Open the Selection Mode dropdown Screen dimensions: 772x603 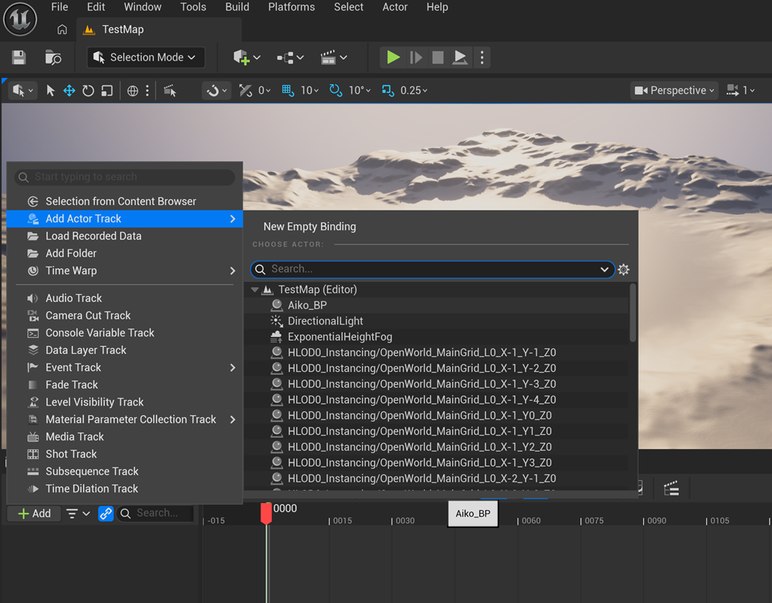145,58
